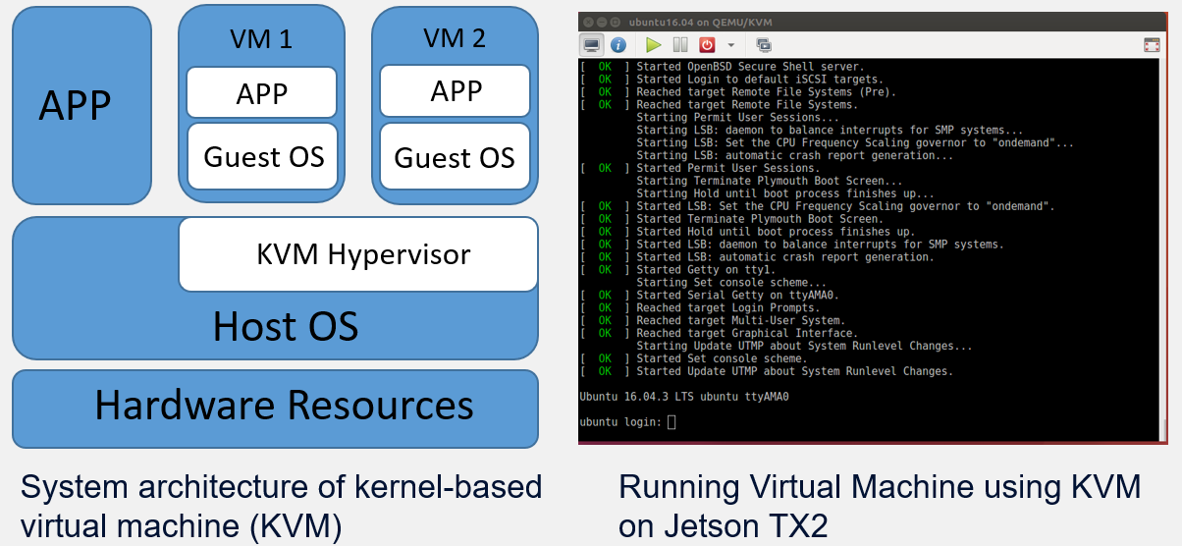
Task: Pause the virtual machine
Action: [680, 45]
